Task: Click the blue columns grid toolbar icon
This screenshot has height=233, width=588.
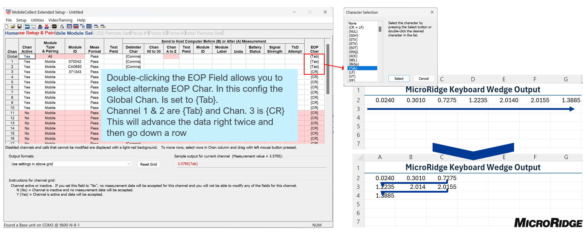Action: [89, 26]
